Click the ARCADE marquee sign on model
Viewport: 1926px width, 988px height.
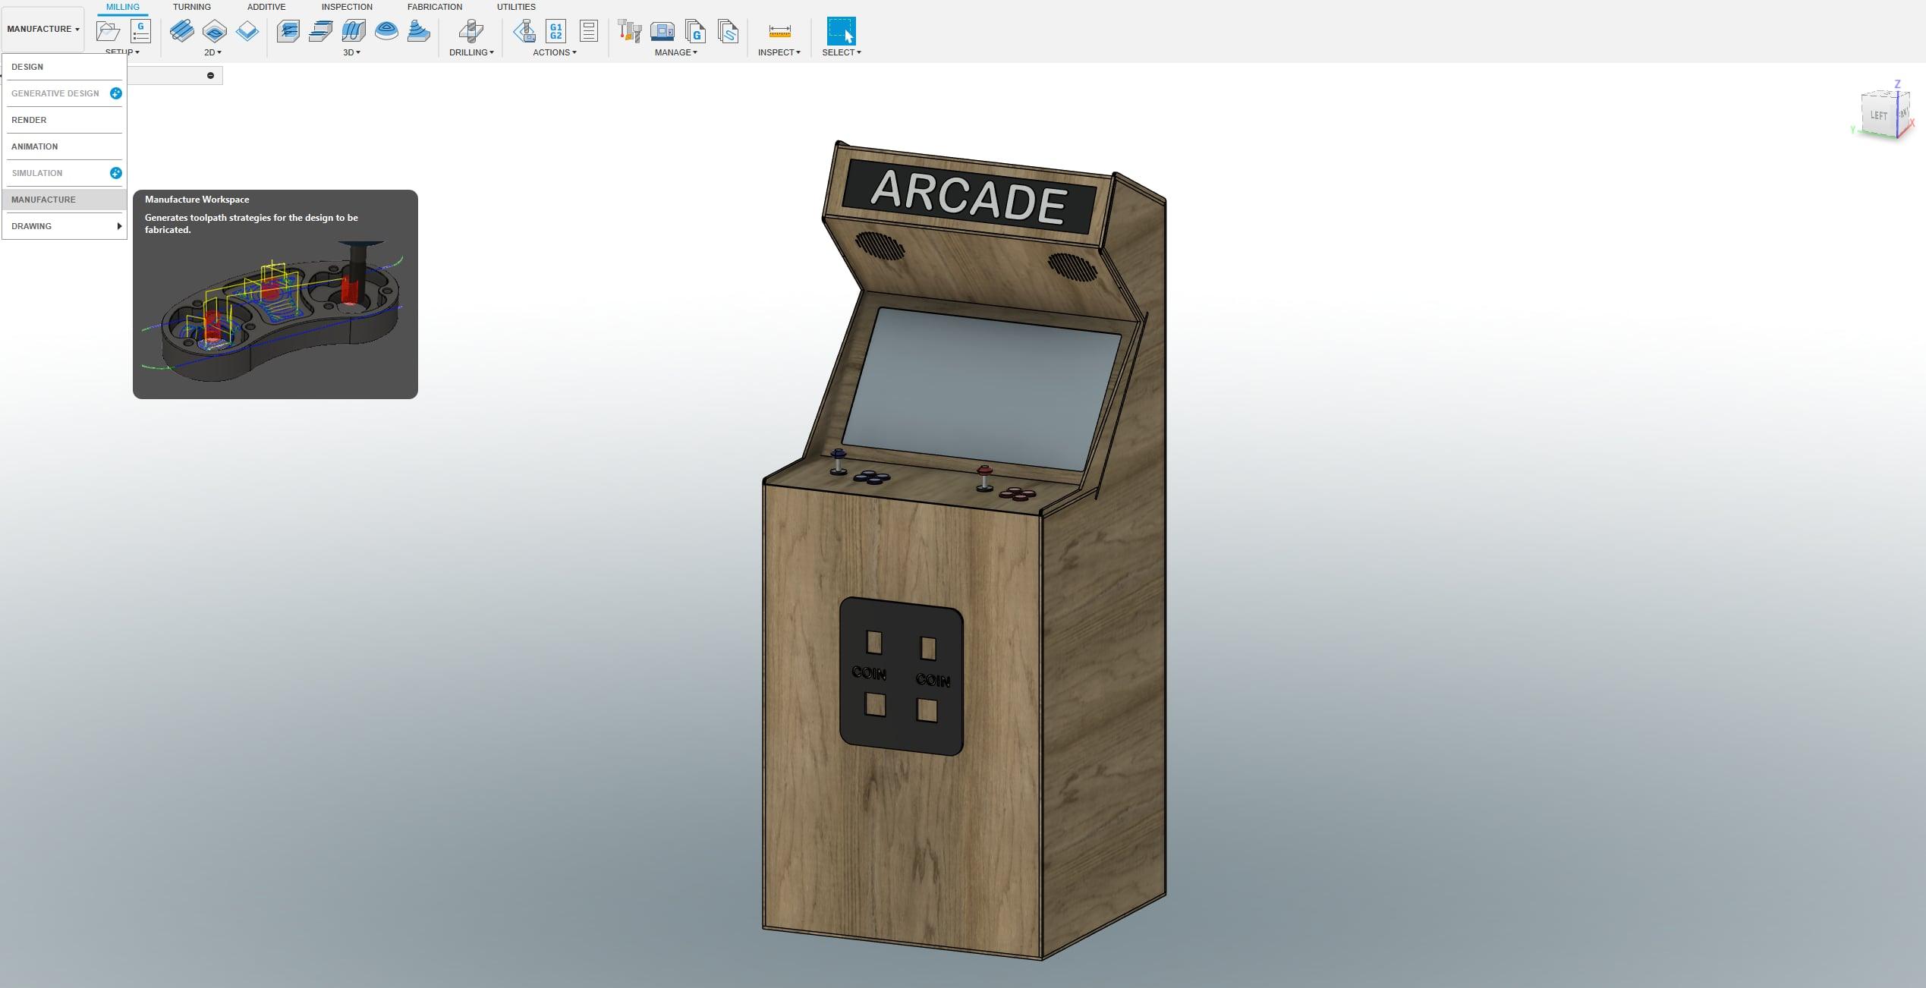tap(969, 197)
